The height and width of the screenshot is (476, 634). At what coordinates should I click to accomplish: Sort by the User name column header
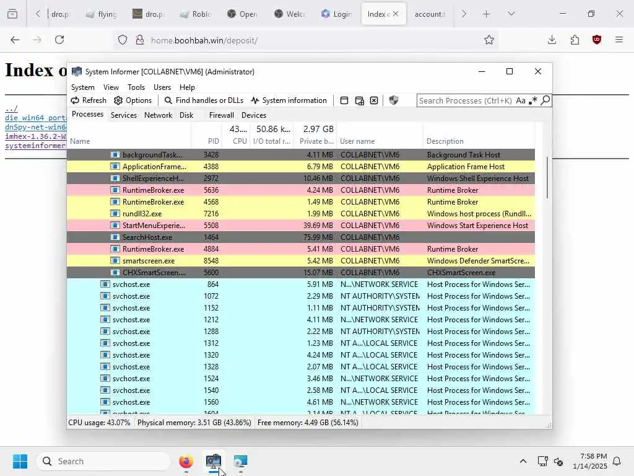tap(380, 141)
